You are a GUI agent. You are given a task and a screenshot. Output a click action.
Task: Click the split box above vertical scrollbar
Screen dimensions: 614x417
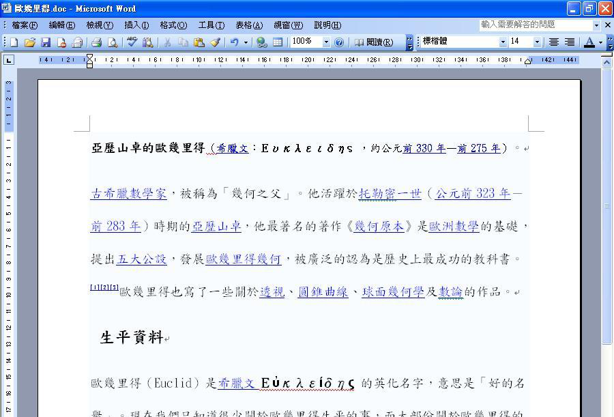tap(607, 56)
